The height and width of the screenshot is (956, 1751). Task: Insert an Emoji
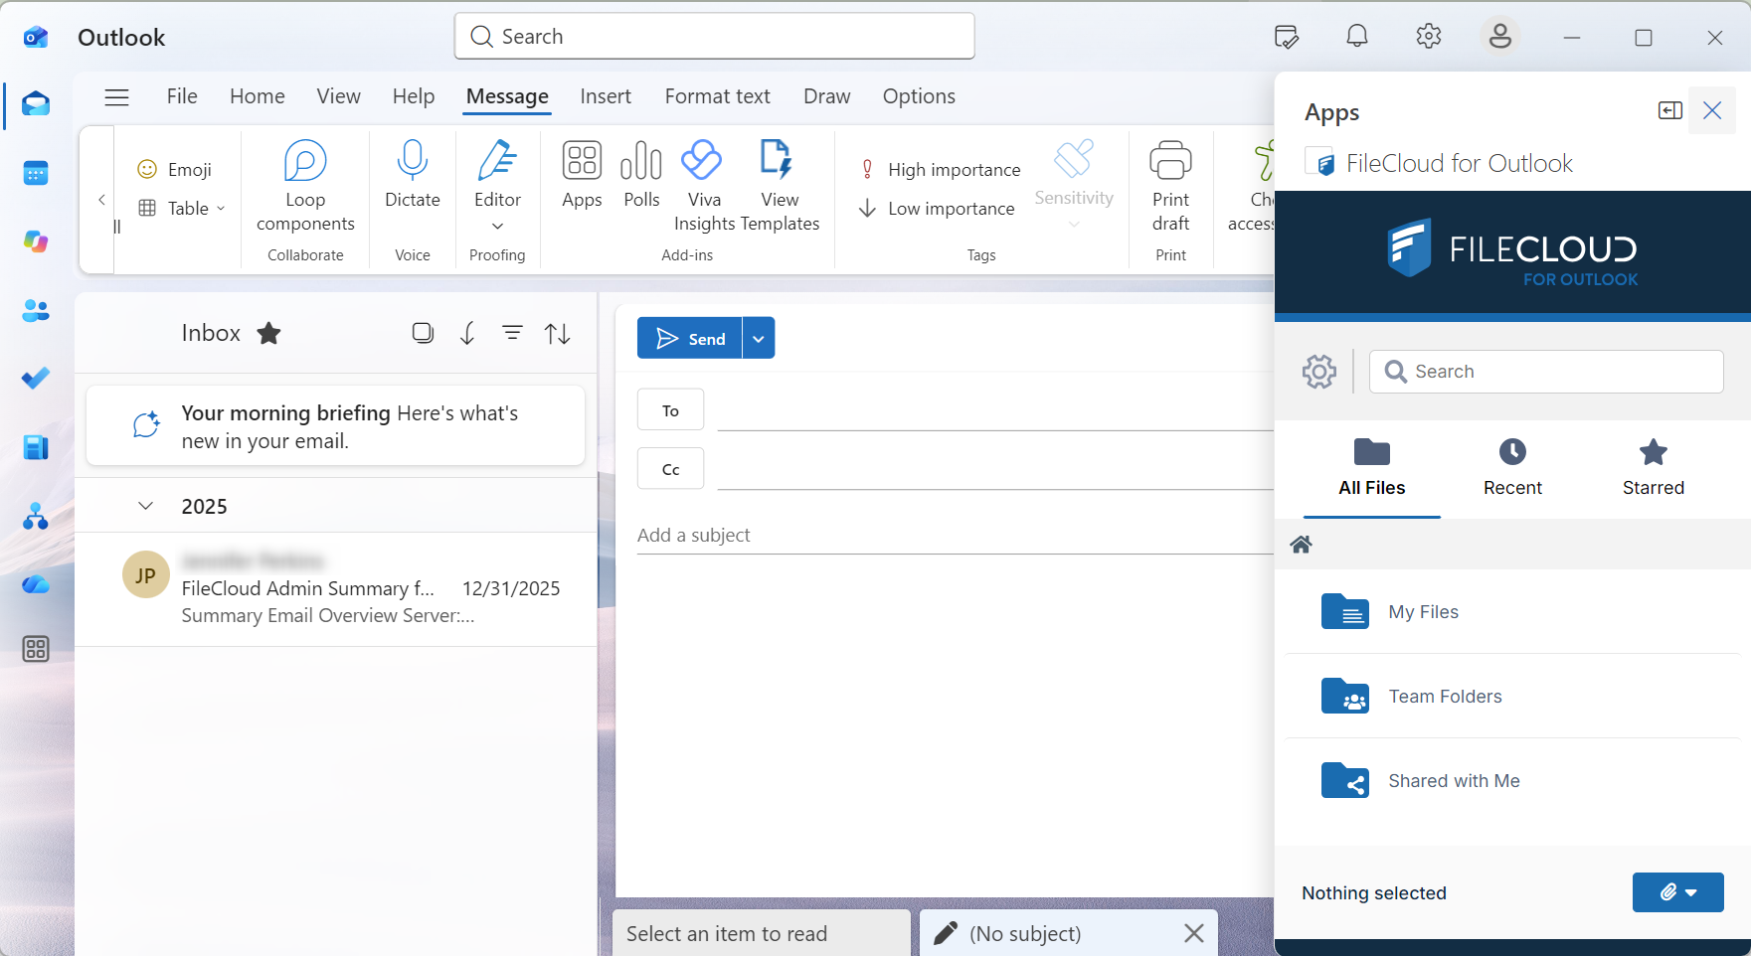coord(175,169)
